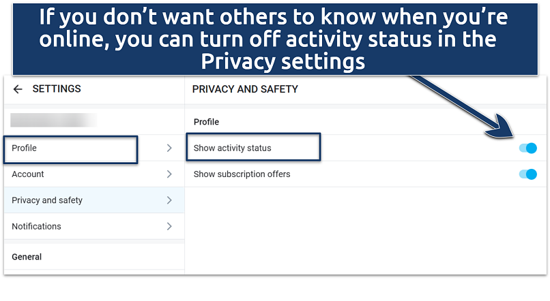Open the Account settings item
The image size is (550, 301).
tap(28, 174)
